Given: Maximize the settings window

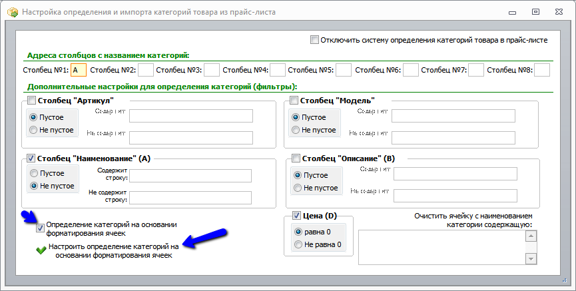Looking at the screenshot, I should pyautogui.click(x=535, y=12).
